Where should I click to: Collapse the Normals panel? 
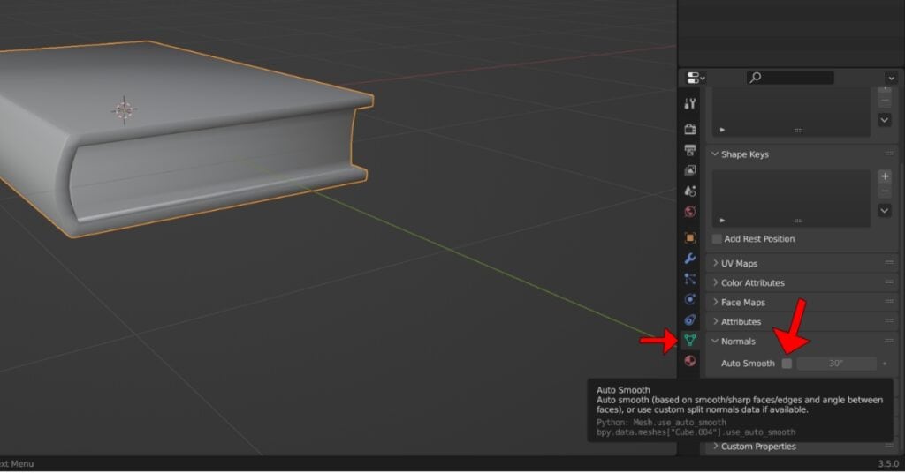pyautogui.click(x=737, y=342)
